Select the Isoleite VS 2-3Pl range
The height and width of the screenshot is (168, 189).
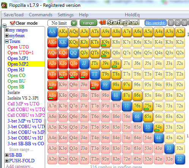pyautogui.click(x=23, y=98)
